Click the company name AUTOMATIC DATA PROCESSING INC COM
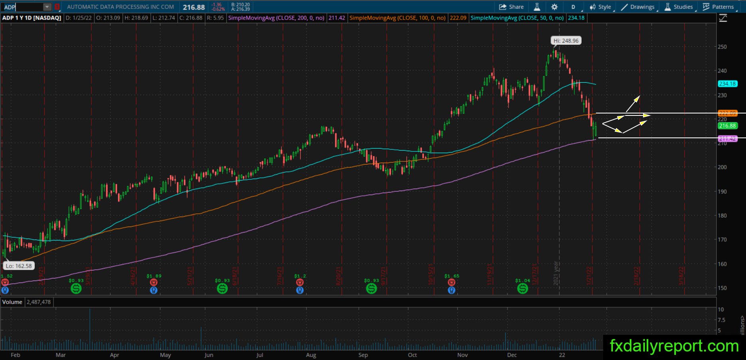The image size is (746, 360). (121, 7)
